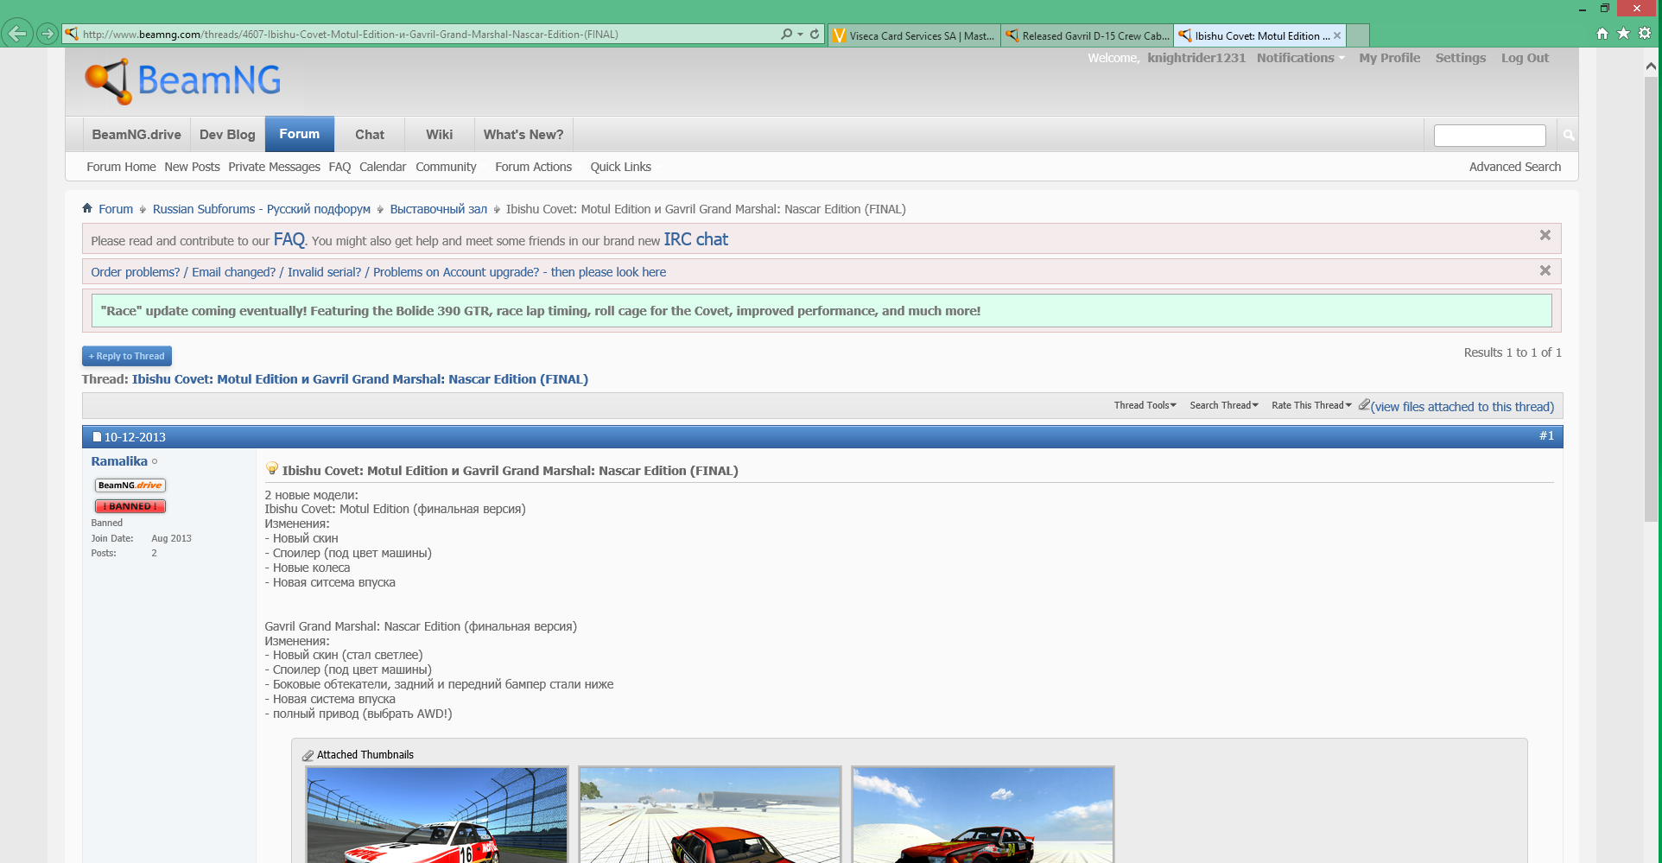Open knightrider1231 username link

pyautogui.click(x=1196, y=58)
